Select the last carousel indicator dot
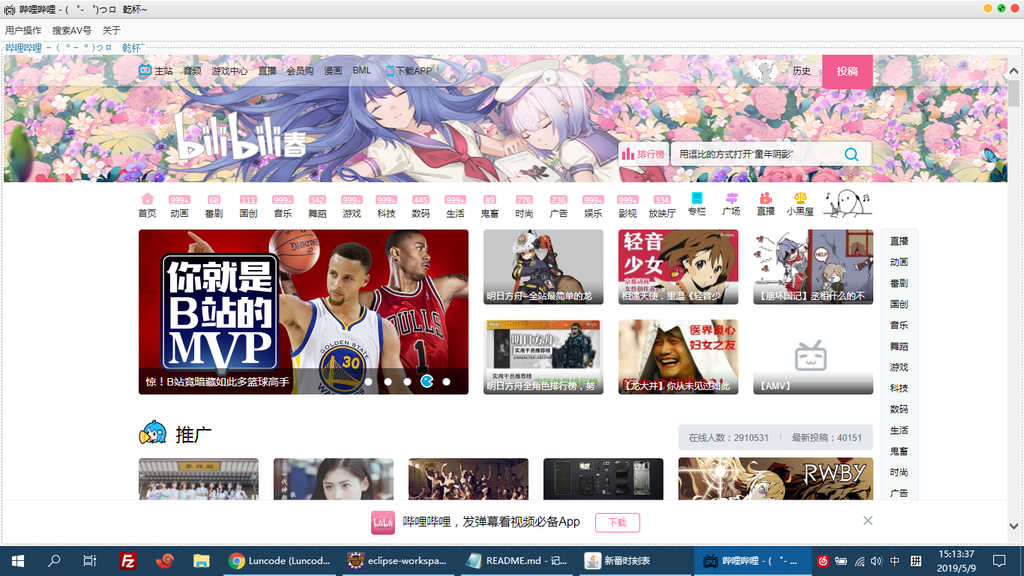1024x576 pixels. 447,382
